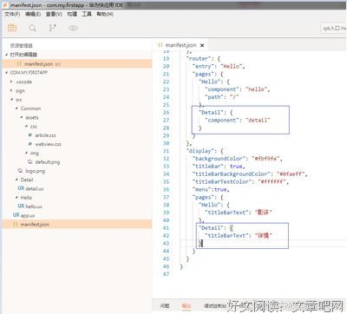Click the UX icon beside hello.ux

[21, 206]
